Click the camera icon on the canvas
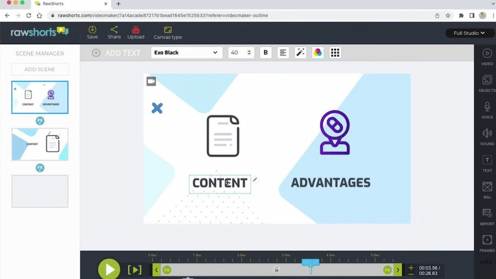This screenshot has width=496, height=279. click(151, 81)
